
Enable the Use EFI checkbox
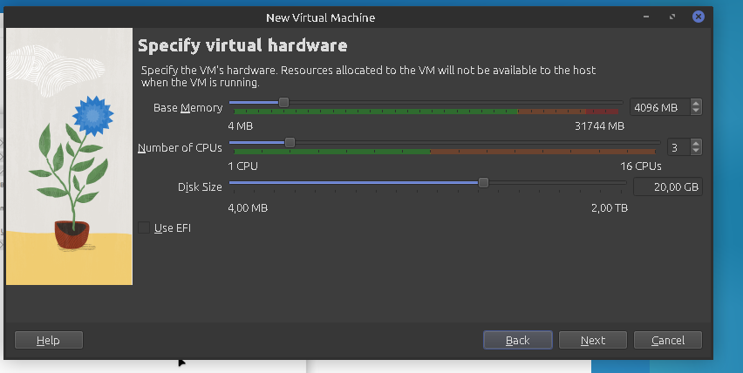click(x=144, y=228)
